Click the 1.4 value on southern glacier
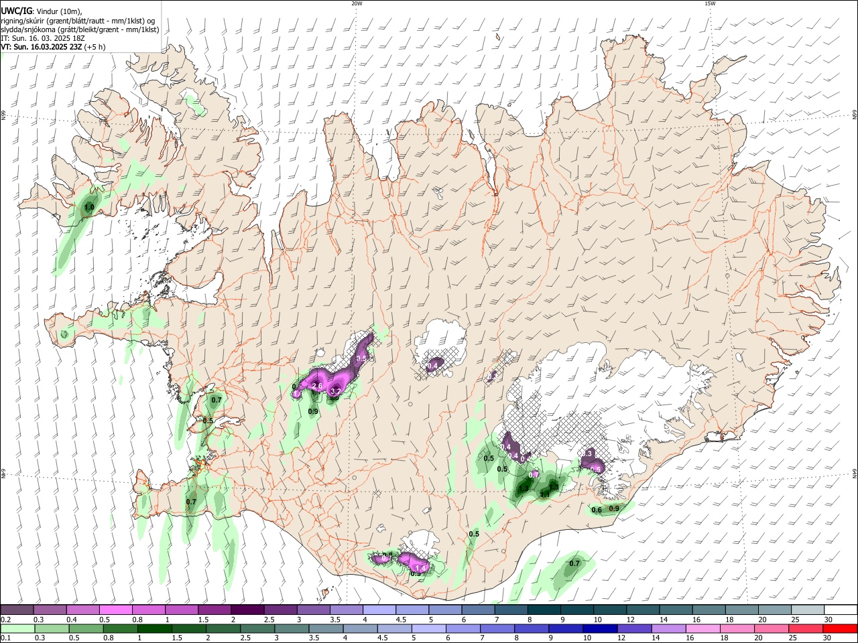The height and width of the screenshot is (643, 858). 422,567
